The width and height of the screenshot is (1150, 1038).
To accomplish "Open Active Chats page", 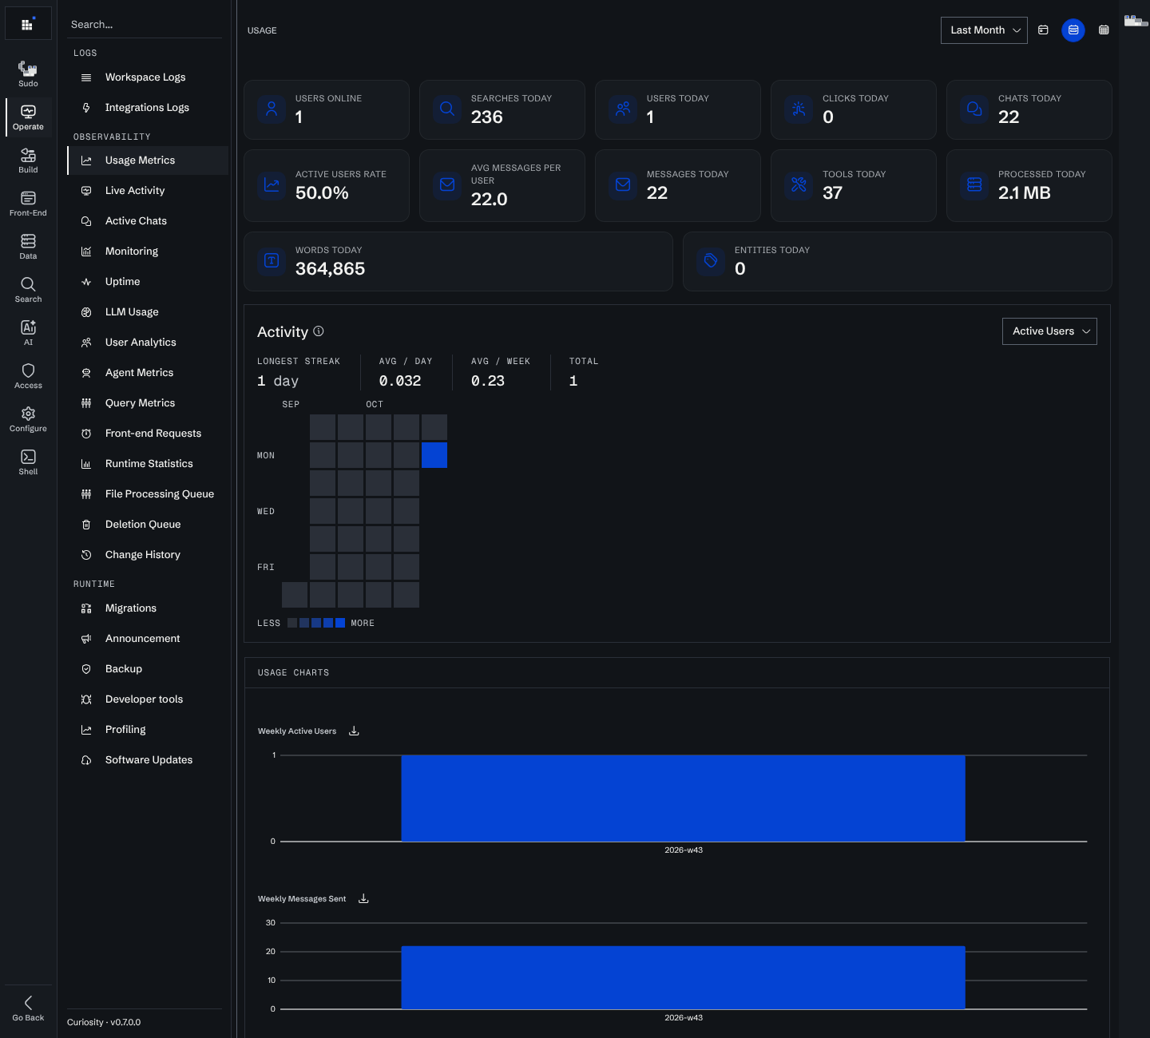I will (148, 220).
